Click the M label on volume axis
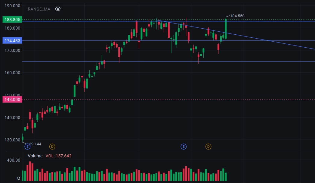The width and height of the screenshot is (315, 183). click(x=18, y=178)
